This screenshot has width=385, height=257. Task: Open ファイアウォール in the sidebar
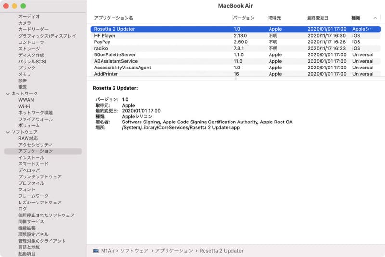(36, 119)
